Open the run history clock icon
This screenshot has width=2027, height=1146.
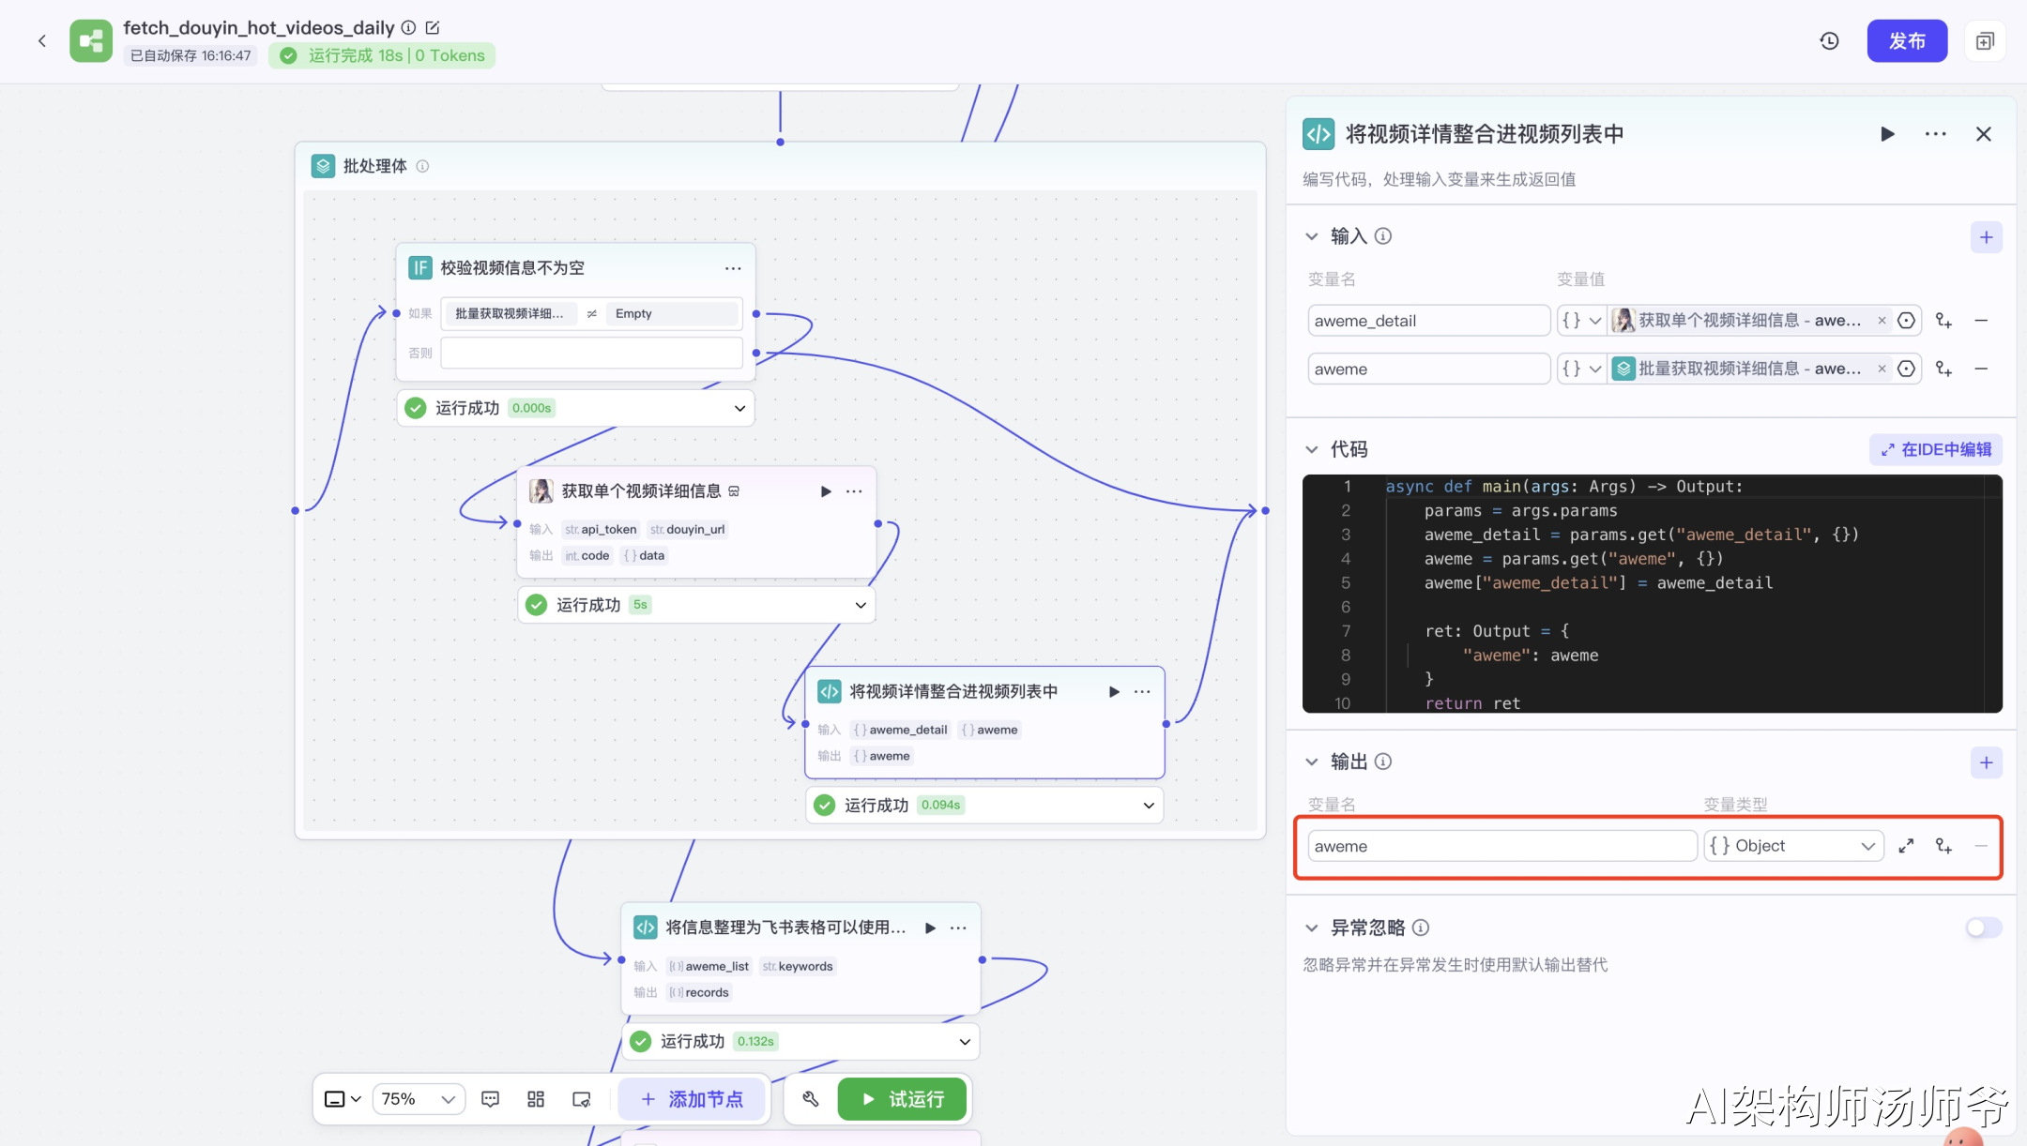[1829, 41]
